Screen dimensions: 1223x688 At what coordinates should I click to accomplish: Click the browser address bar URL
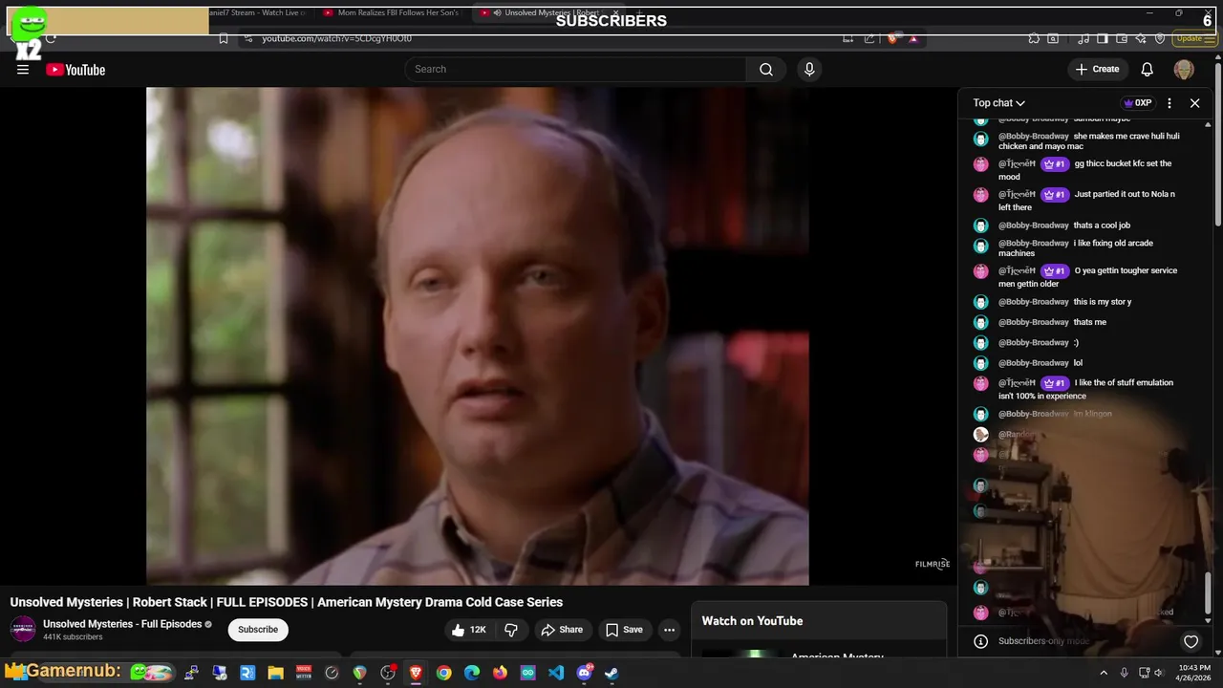pyautogui.click(x=336, y=38)
